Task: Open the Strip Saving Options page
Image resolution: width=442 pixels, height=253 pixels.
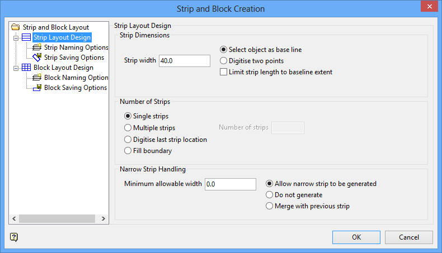Action: pyautogui.click(x=74, y=58)
